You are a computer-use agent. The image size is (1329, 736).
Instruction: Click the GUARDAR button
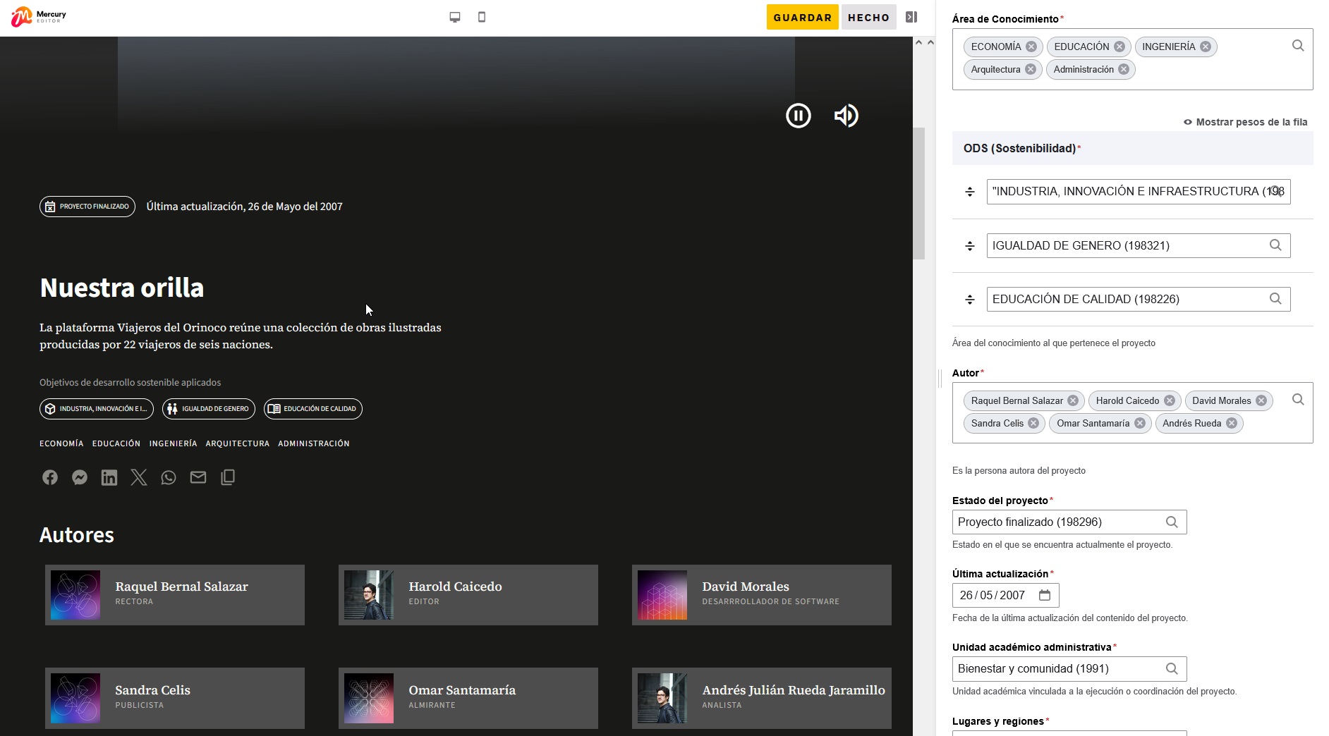point(802,18)
